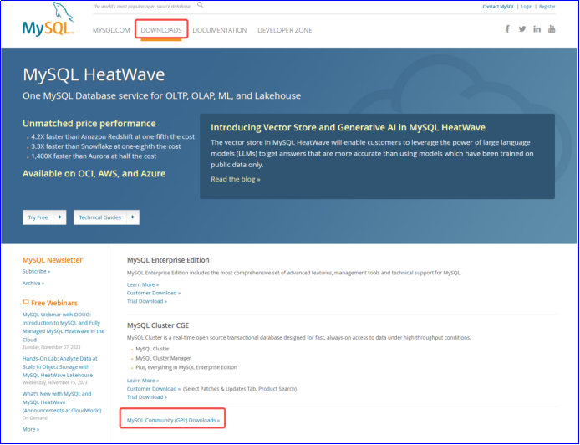The width and height of the screenshot is (580, 445).
Task: Click 3.3X faster than Snowflake bullet
Action: [x=106, y=146]
